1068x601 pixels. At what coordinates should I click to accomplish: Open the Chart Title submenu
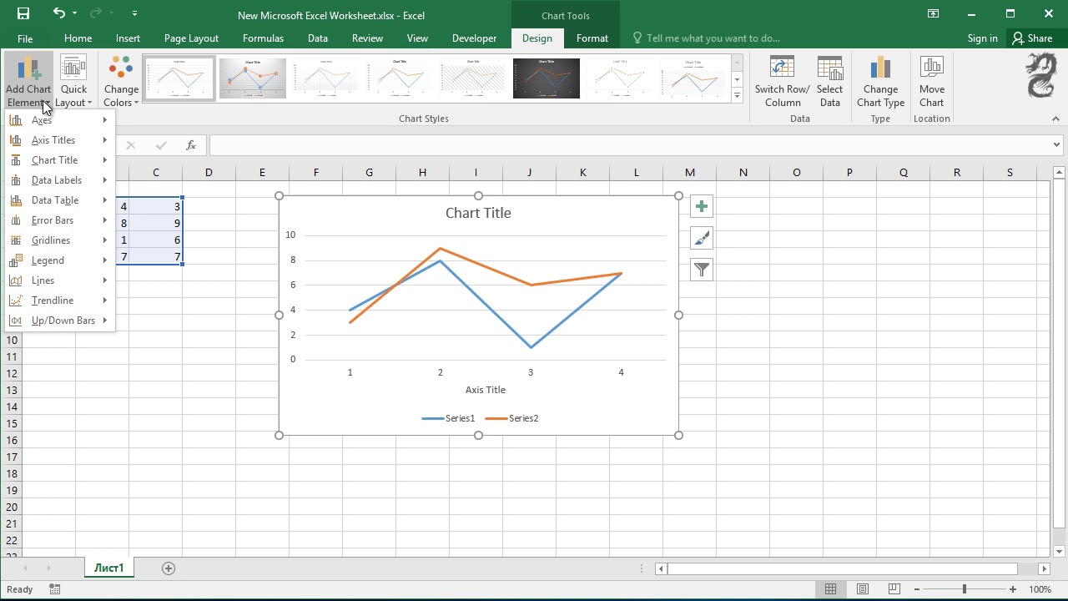[60, 160]
